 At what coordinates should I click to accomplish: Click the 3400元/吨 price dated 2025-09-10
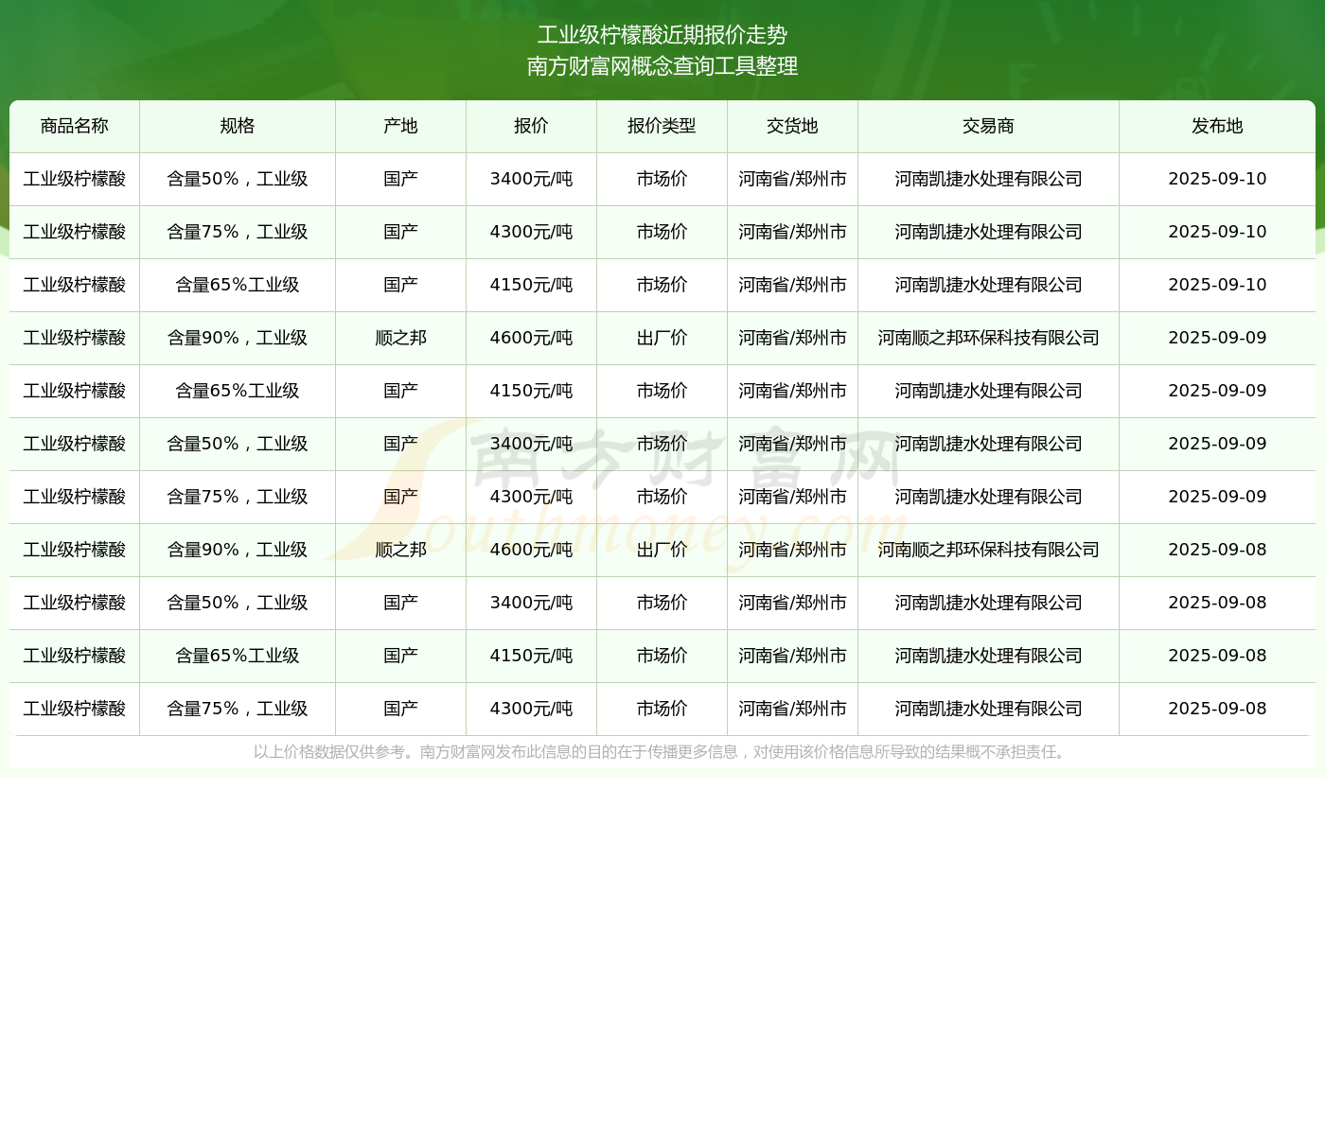pyautogui.click(x=531, y=179)
